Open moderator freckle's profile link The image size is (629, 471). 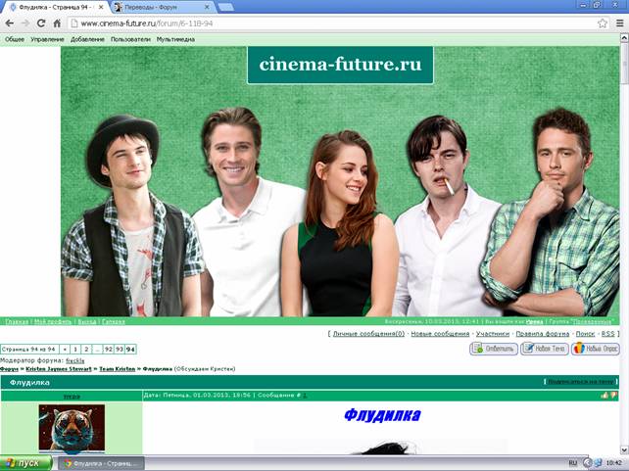pyautogui.click(x=75, y=360)
